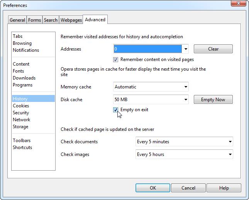Toggle the Empty on exit checkbox

point(116,110)
